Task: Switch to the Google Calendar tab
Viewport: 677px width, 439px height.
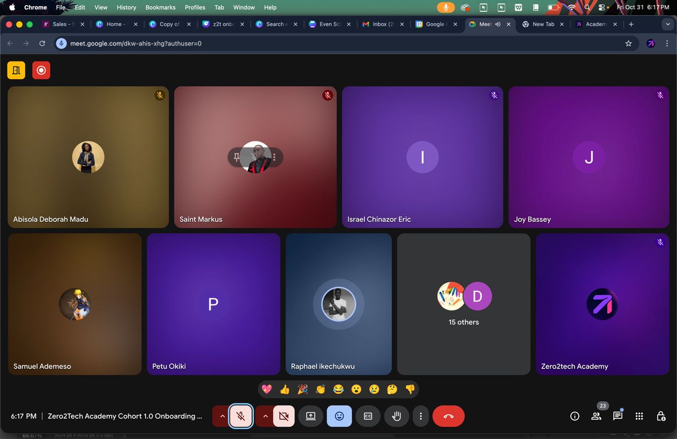Action: pyautogui.click(x=435, y=24)
